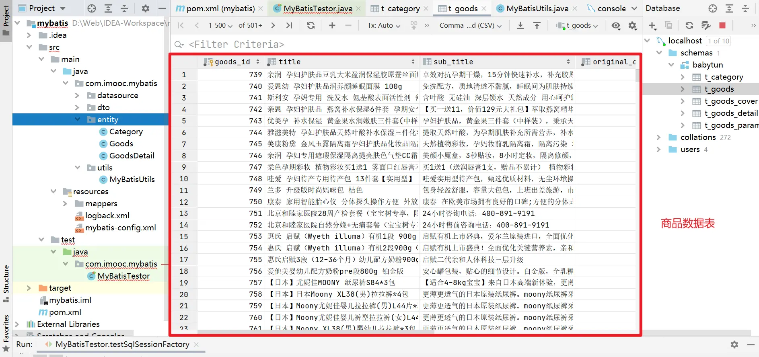Switch to MyBatisUtils.java tab
Image resolution: width=759 pixels, height=357 pixels.
point(537,8)
